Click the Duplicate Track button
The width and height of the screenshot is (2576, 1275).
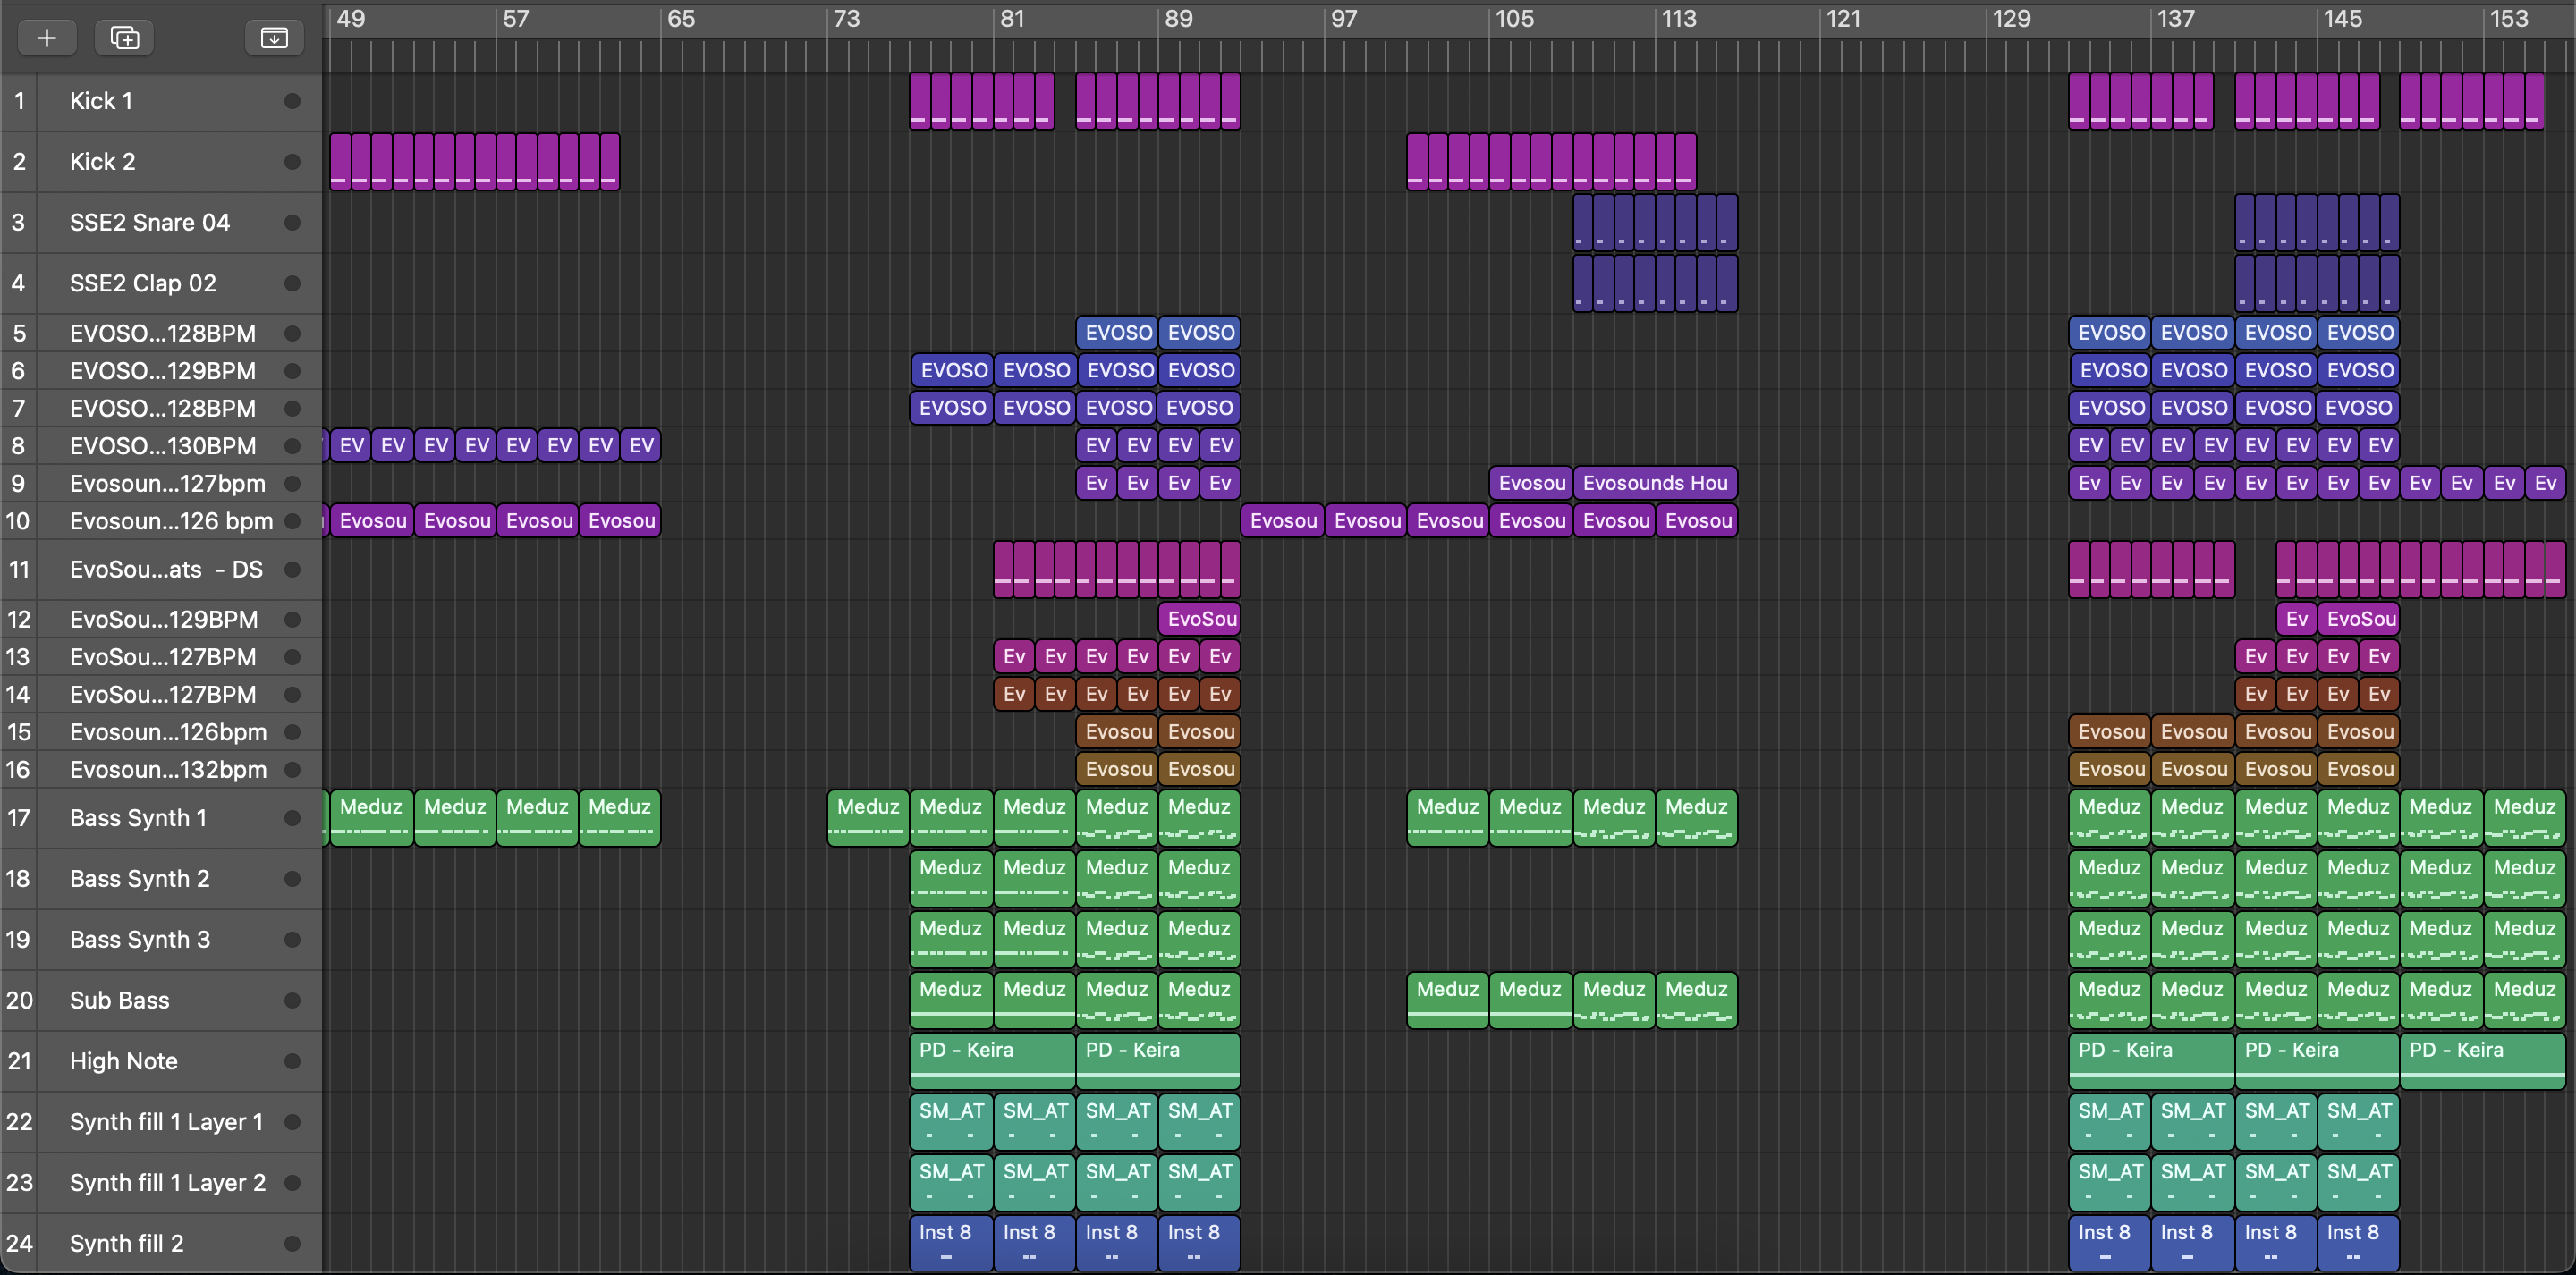[124, 38]
